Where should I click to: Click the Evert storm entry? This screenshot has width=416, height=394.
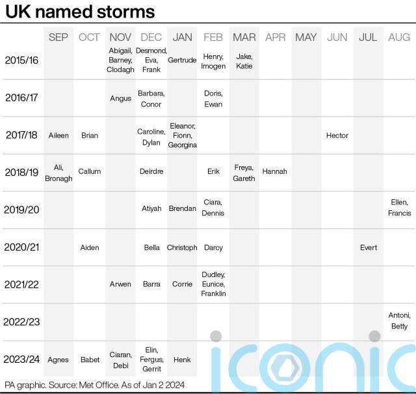pyautogui.click(x=368, y=247)
